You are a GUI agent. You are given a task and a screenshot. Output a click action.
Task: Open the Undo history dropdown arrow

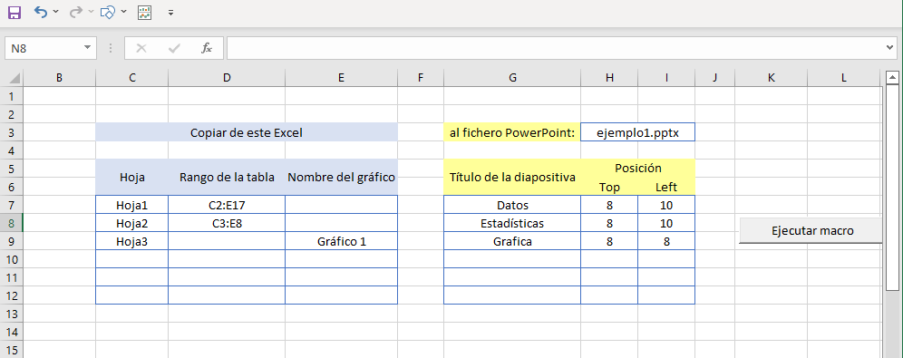[x=55, y=12]
